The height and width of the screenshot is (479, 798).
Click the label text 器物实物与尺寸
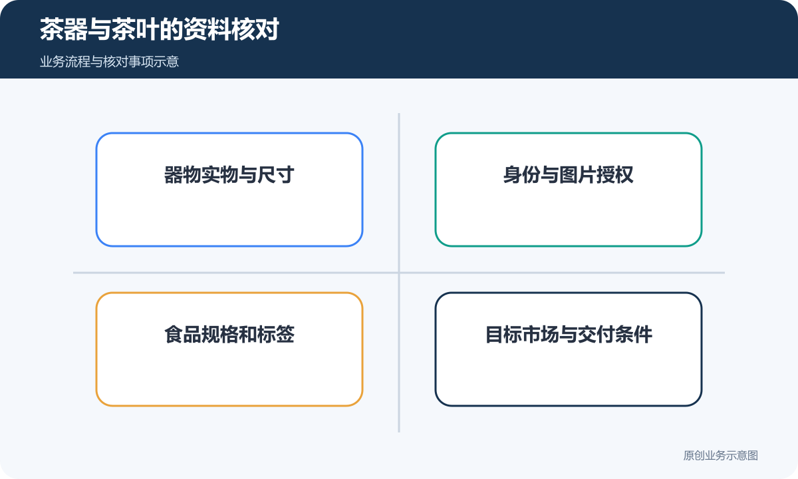tap(229, 175)
